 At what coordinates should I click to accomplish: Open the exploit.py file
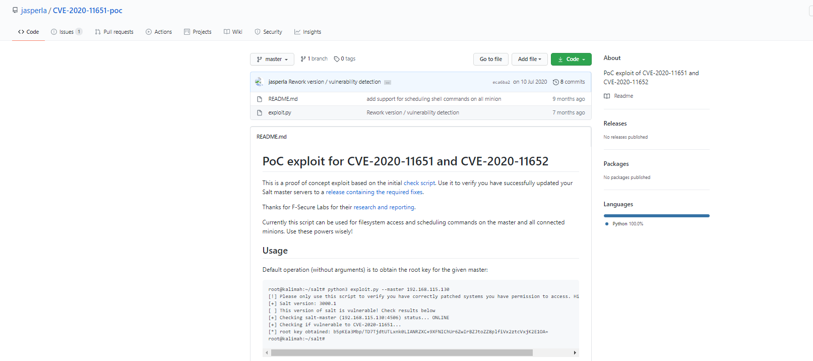coord(280,112)
